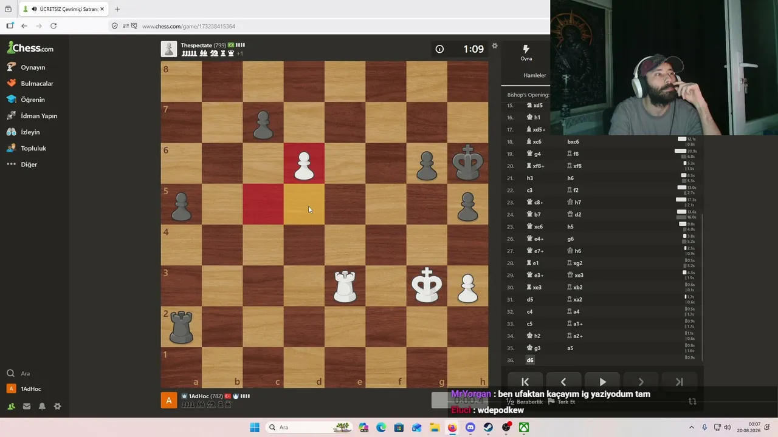Open Xbox app from the taskbar

tap(524, 427)
